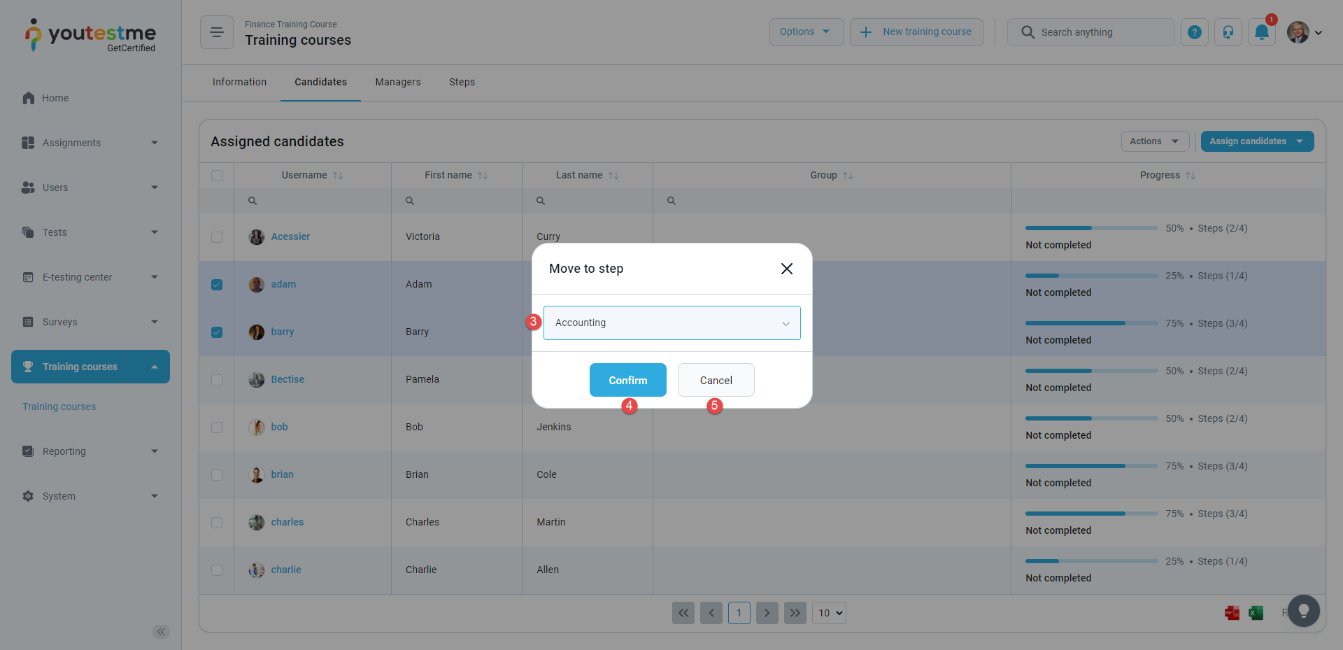This screenshot has height=650, width=1343.
Task: Close the Move to step dialog
Action: 786,269
